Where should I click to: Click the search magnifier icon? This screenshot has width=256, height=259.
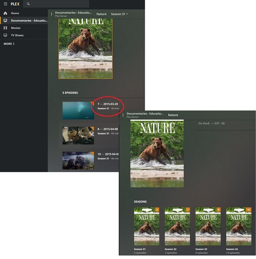[28, 4]
